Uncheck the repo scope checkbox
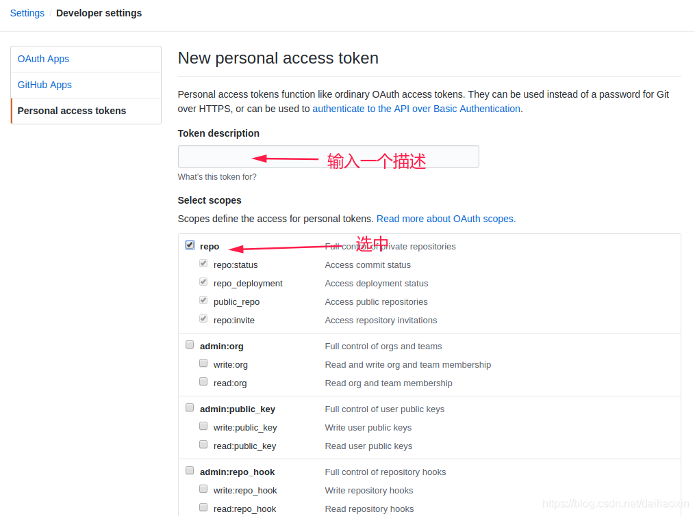Viewport: 695px width, 516px height. [190, 245]
